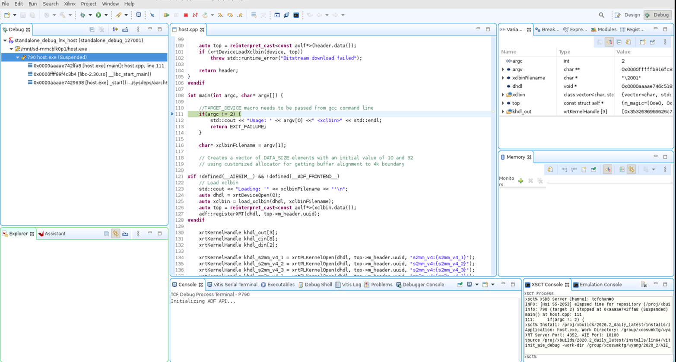
Task: Expand the argv variable row
Action: (503, 70)
